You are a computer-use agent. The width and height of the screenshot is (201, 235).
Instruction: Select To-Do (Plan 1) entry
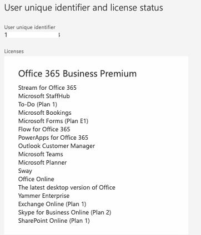click(x=38, y=104)
